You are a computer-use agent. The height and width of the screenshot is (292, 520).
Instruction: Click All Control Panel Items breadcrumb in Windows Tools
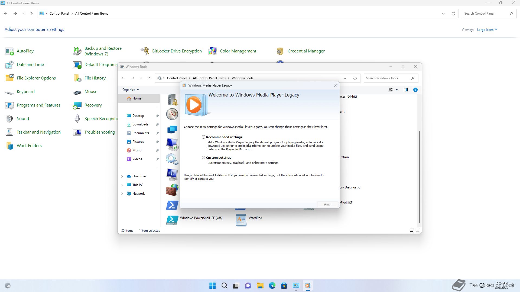coord(209,78)
